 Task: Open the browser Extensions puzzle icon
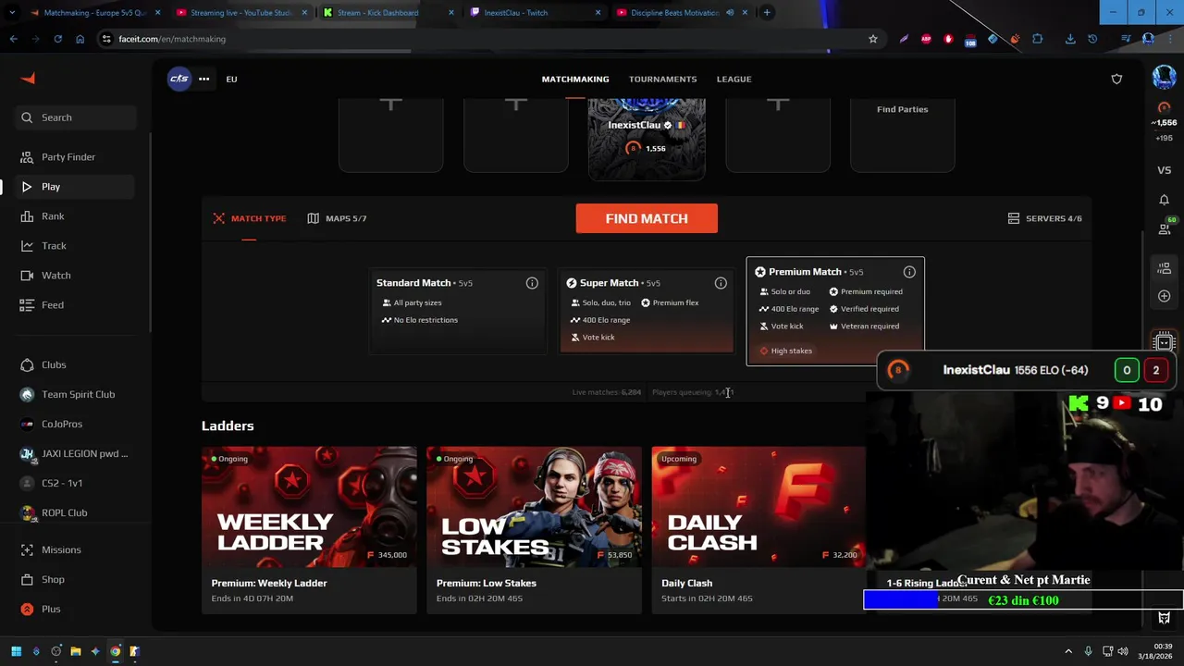coord(1037,39)
